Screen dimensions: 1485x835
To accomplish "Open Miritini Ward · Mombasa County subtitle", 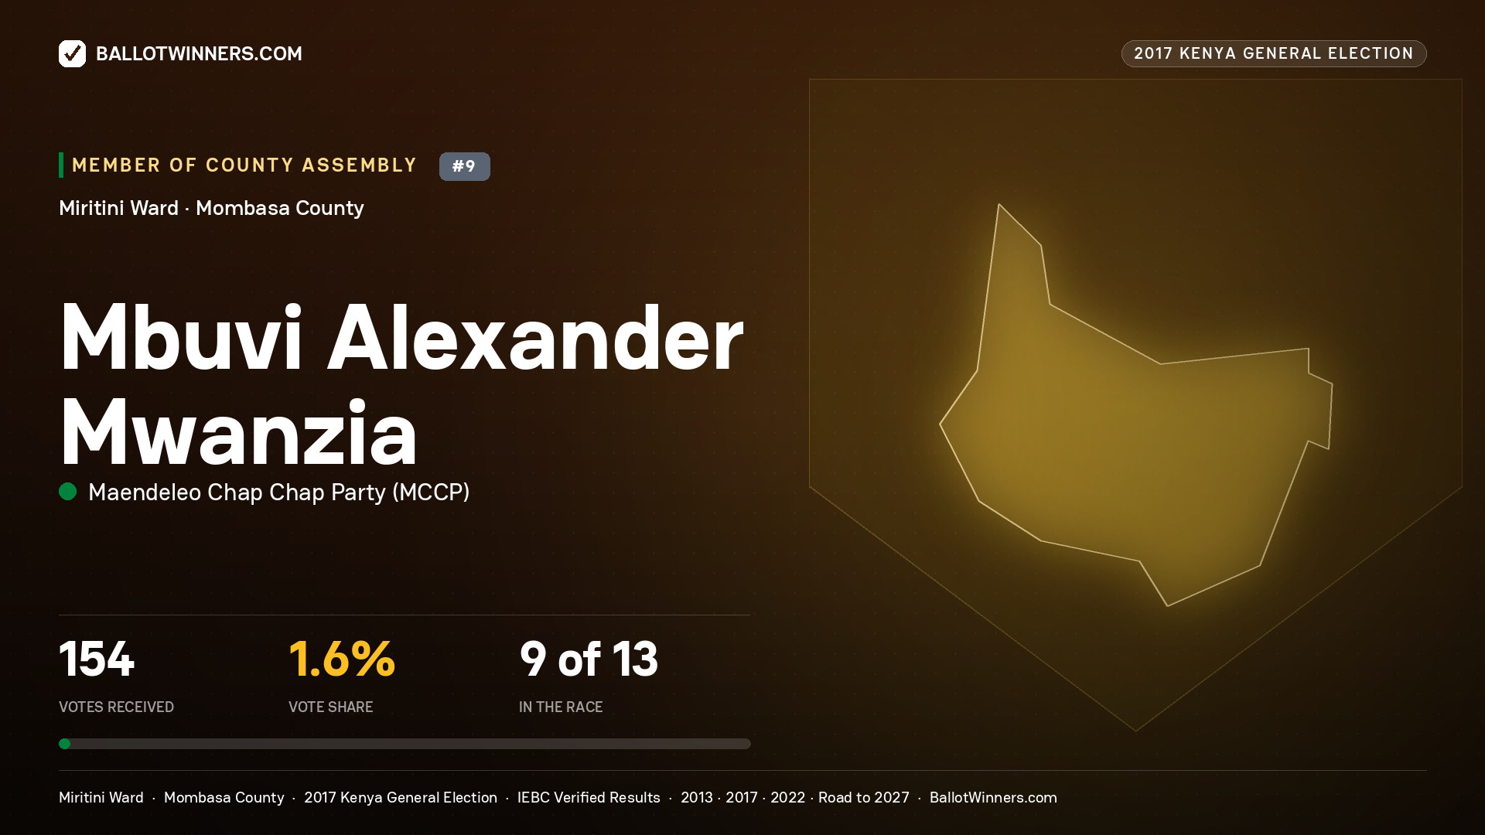I will (211, 208).
